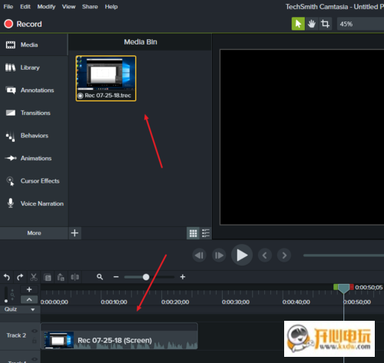This screenshot has width=384, height=363.
Task: Open the canvas zoom 45% dropdown
Action: click(360, 24)
